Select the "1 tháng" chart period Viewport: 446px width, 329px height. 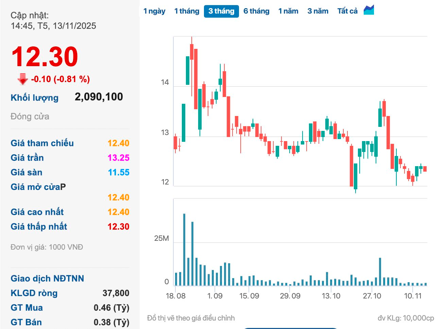187,11
